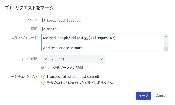Click the textarea resize handle

(167, 50)
